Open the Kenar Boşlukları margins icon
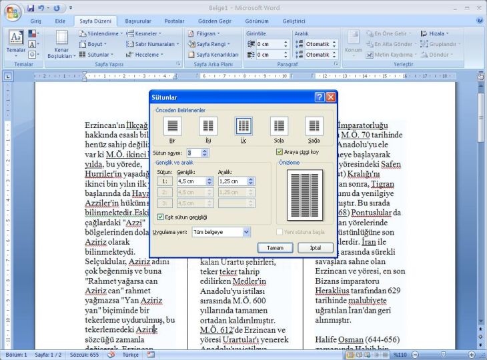This screenshot has height=360, width=487. (x=61, y=37)
